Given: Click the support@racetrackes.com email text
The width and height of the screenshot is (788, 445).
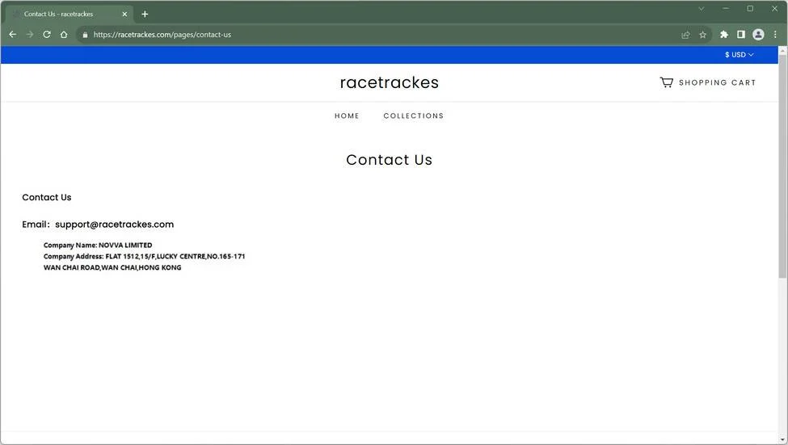Looking at the screenshot, I should 115,225.
